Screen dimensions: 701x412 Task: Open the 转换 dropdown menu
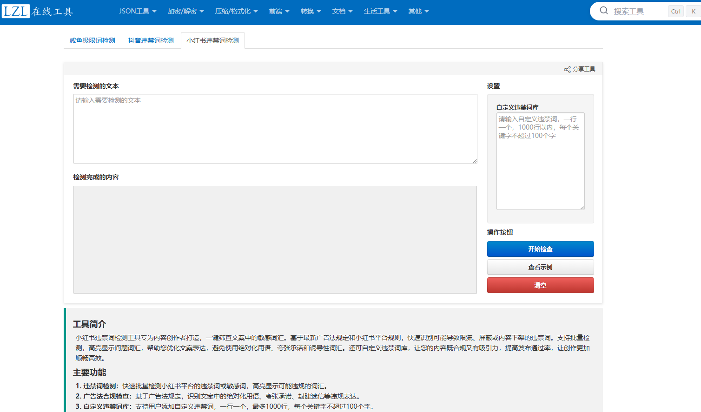pos(311,11)
